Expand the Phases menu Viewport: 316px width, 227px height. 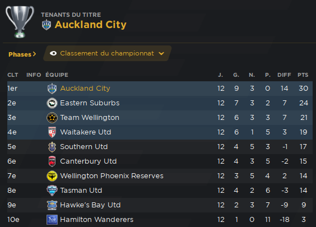pyautogui.click(x=22, y=54)
